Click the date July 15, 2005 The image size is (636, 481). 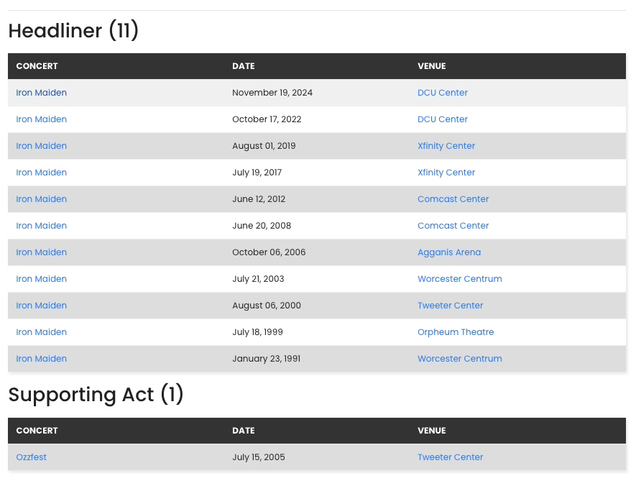[x=259, y=457]
